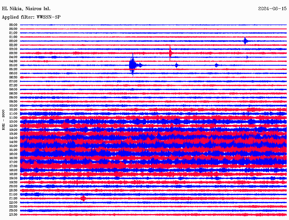Click the 13:30 time label
Image resolution: width=289 pixels, height=220 pixels.
tap(13, 134)
